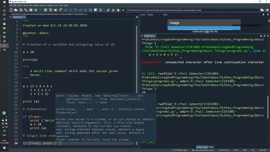
Task: Browse for a working directory
Action: [262, 10]
